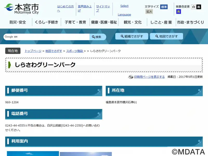Screen dimensions: 208x156
Task: Click the 現在地 label
Action: click(x=13, y=51)
